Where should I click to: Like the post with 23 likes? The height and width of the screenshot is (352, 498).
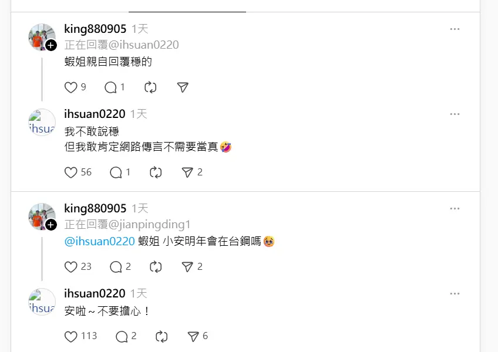point(71,267)
